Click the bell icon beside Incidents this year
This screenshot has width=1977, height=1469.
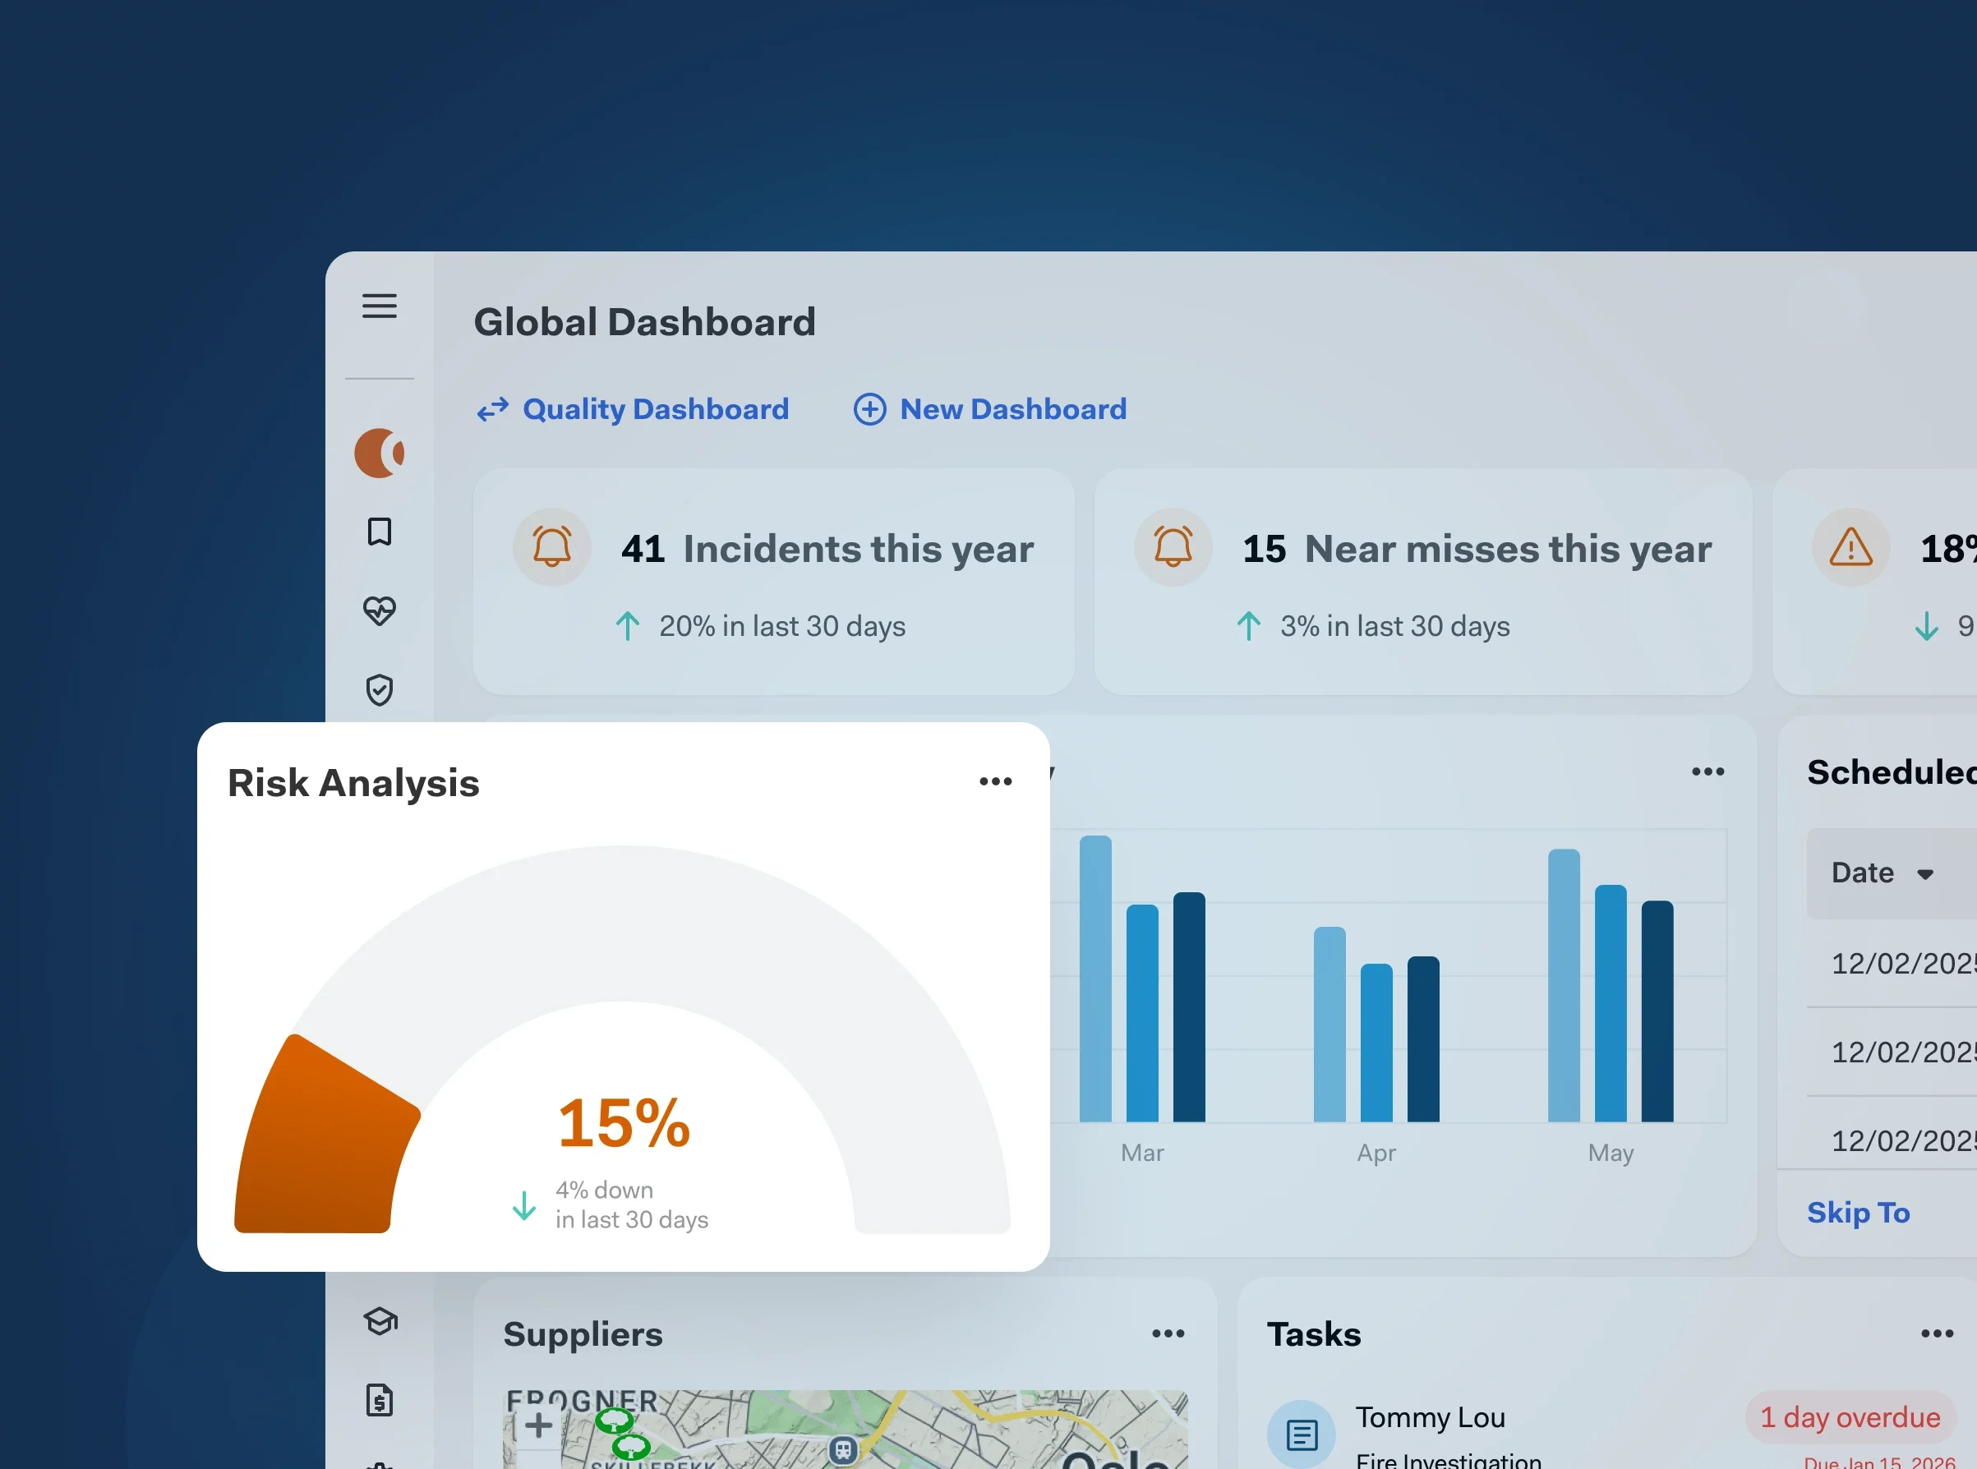coord(551,547)
